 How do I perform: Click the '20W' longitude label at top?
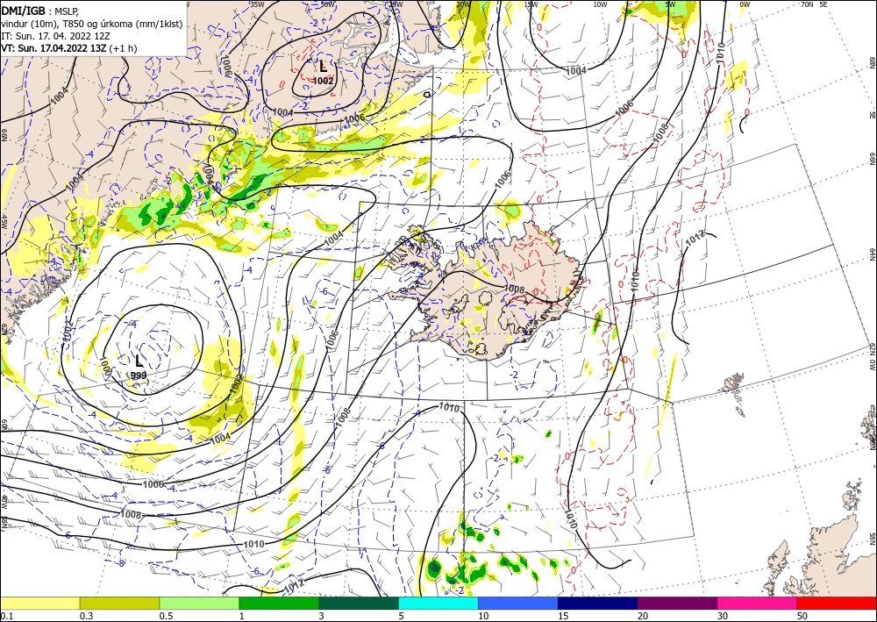coord(462,4)
